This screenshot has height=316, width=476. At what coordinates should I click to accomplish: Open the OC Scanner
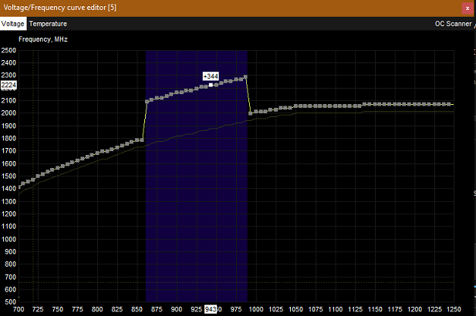pos(453,24)
